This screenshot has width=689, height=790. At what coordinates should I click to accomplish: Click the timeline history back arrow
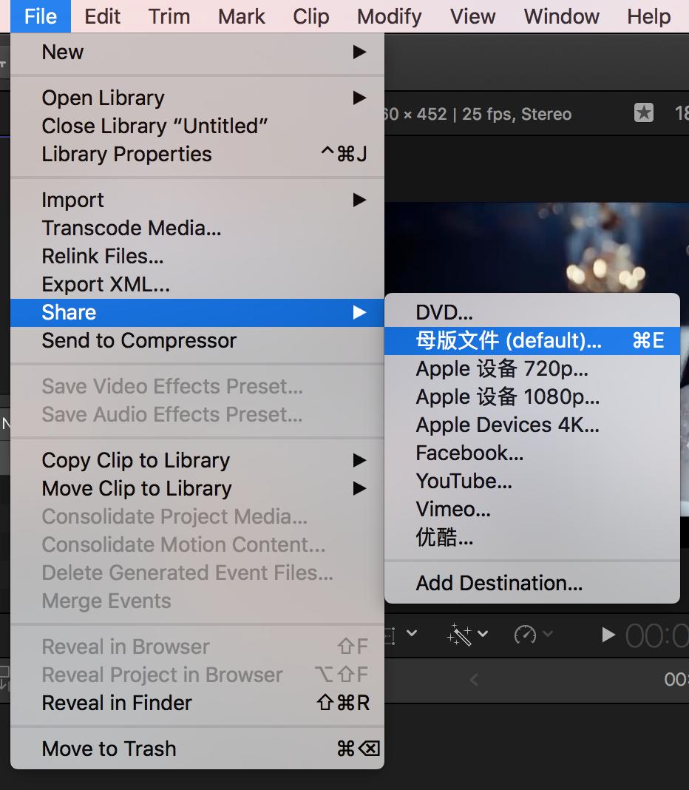(x=474, y=681)
